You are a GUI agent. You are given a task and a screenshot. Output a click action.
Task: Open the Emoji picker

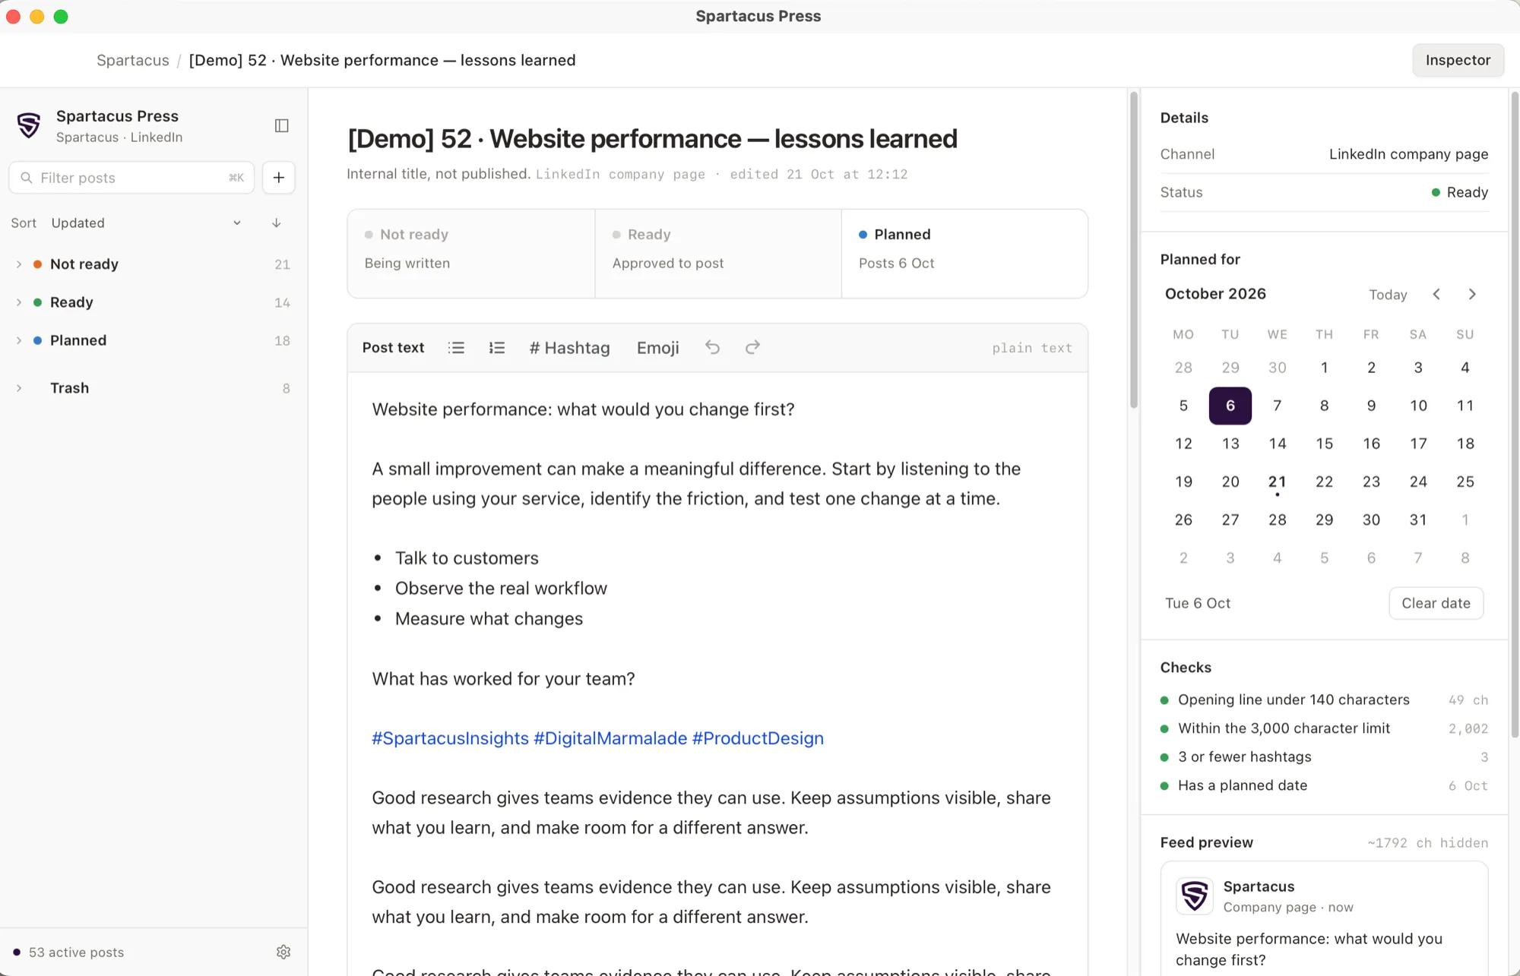[x=658, y=348]
